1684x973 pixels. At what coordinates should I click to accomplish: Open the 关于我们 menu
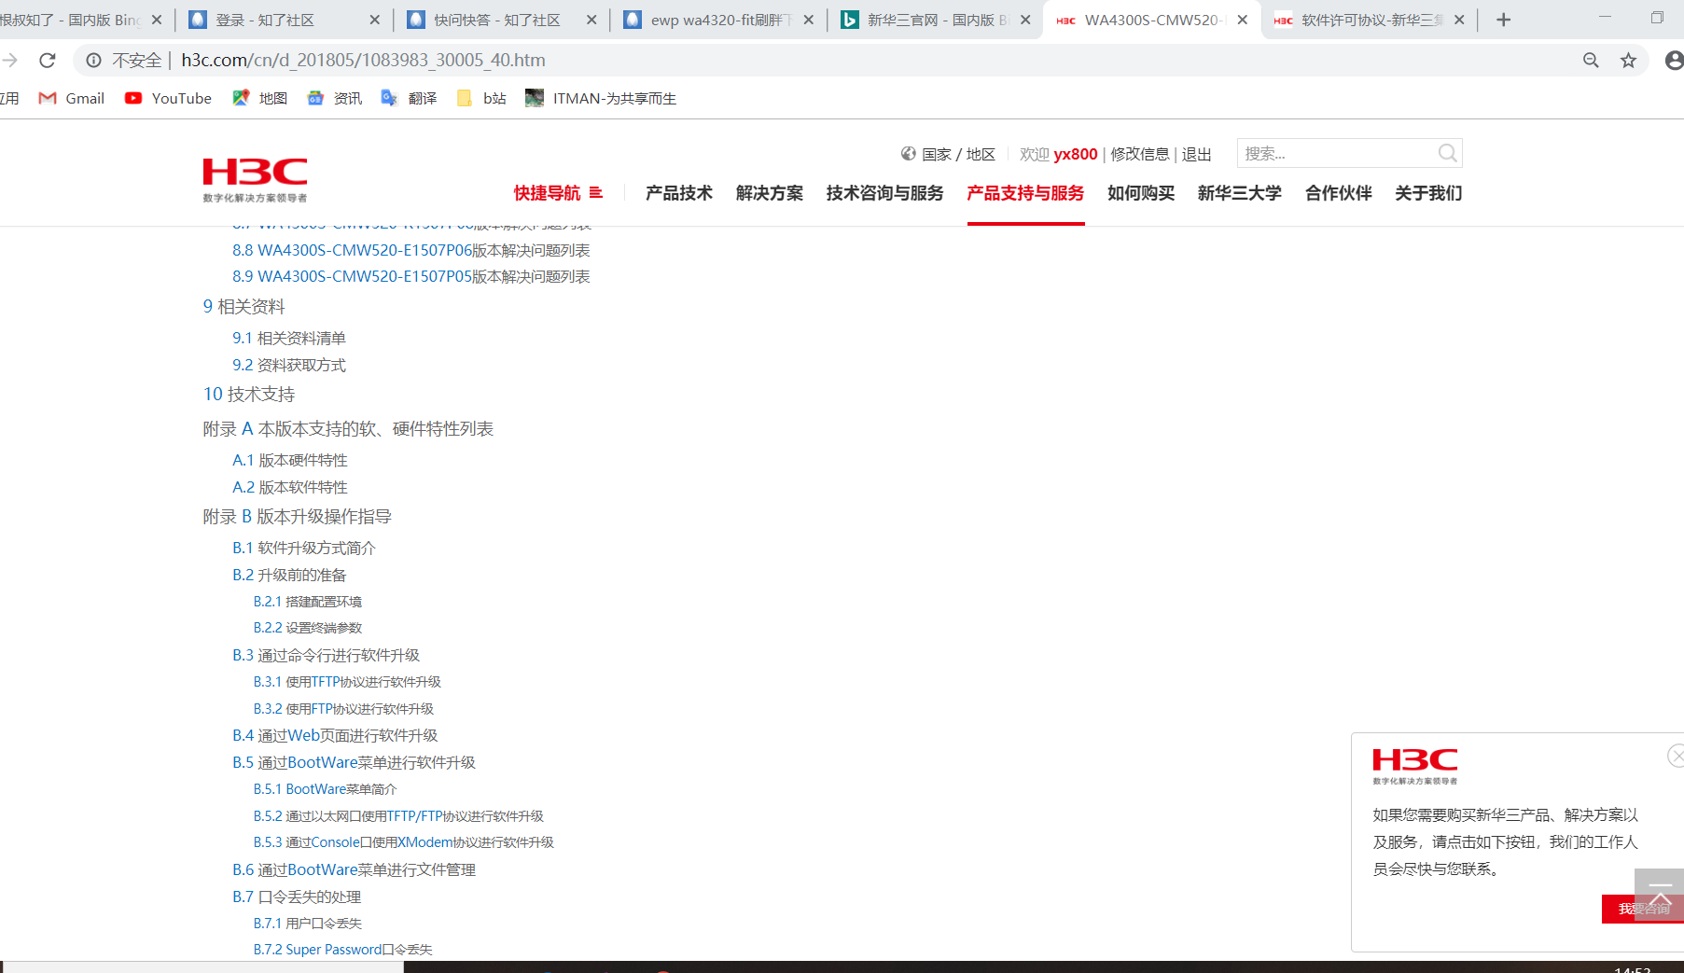[1428, 193]
